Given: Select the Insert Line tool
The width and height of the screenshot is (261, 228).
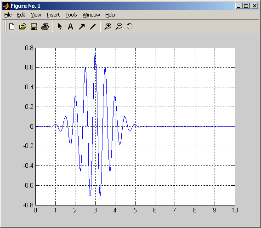Looking at the screenshot, I should click(x=93, y=27).
